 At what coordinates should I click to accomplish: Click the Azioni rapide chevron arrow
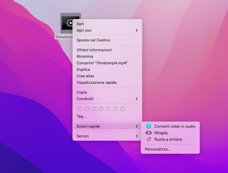pyautogui.click(x=136, y=126)
